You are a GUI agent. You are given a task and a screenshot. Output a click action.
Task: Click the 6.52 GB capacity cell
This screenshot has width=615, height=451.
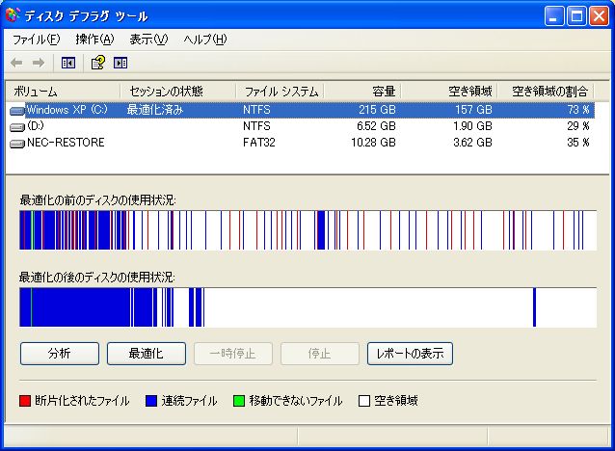point(376,126)
